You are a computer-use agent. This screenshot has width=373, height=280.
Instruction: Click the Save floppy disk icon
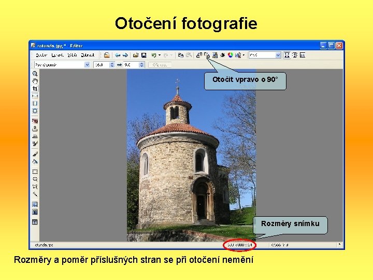click(144, 55)
